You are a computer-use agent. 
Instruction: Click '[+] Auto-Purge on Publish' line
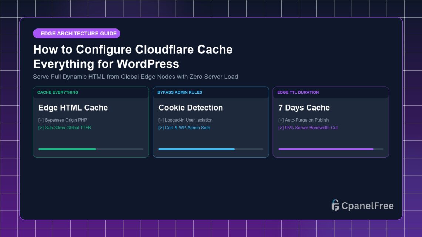coord(304,120)
